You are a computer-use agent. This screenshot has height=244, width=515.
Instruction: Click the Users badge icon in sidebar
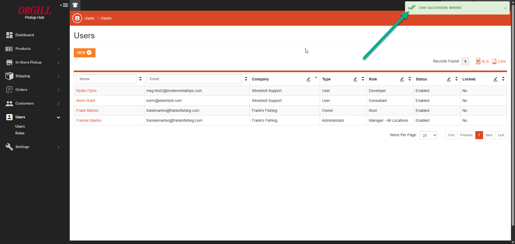click(x=9, y=117)
